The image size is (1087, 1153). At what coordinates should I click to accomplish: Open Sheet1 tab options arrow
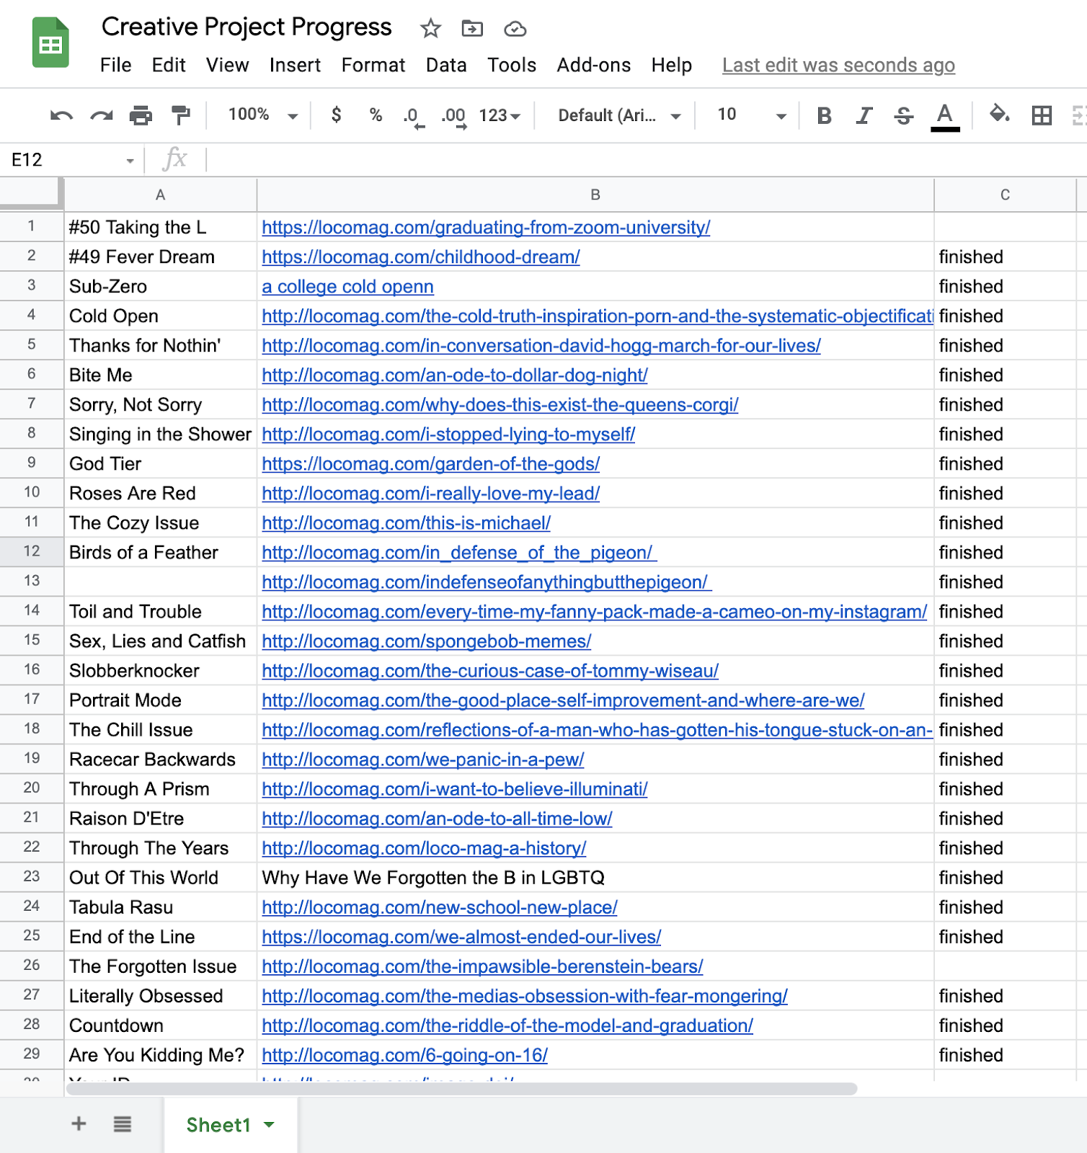[269, 1124]
